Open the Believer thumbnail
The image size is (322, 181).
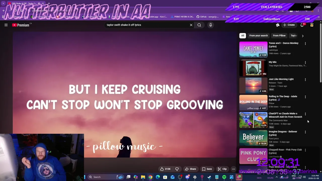253,138
